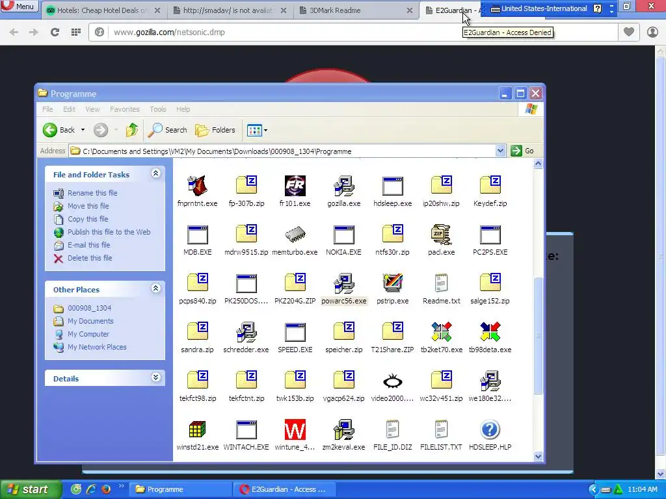Image resolution: width=666 pixels, height=499 pixels.
Task: Click Rename this file link
Action: tap(92, 192)
